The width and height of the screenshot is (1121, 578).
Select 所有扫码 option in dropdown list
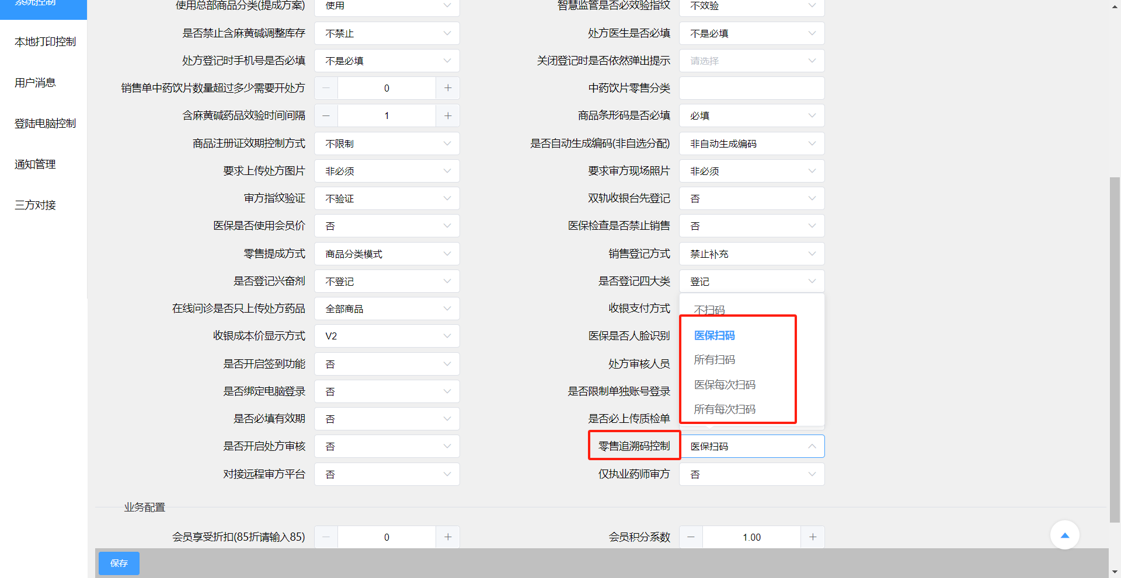714,360
